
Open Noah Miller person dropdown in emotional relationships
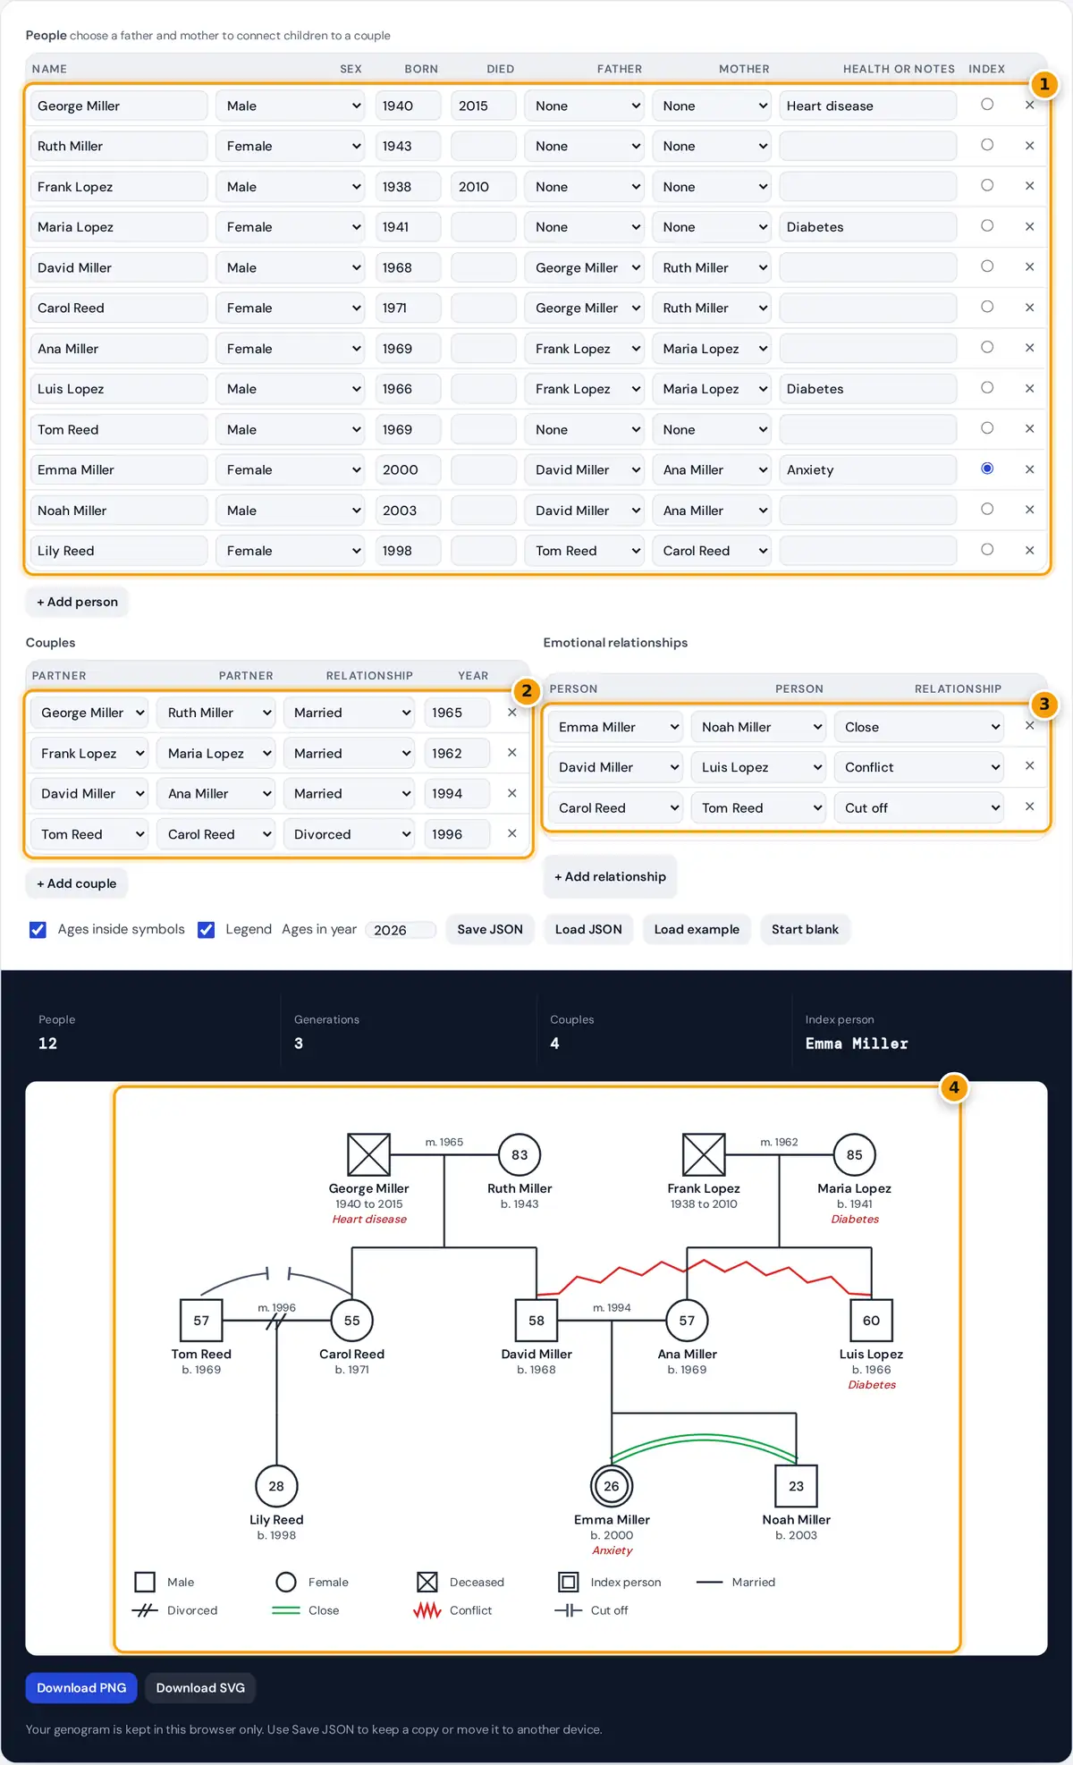(758, 727)
